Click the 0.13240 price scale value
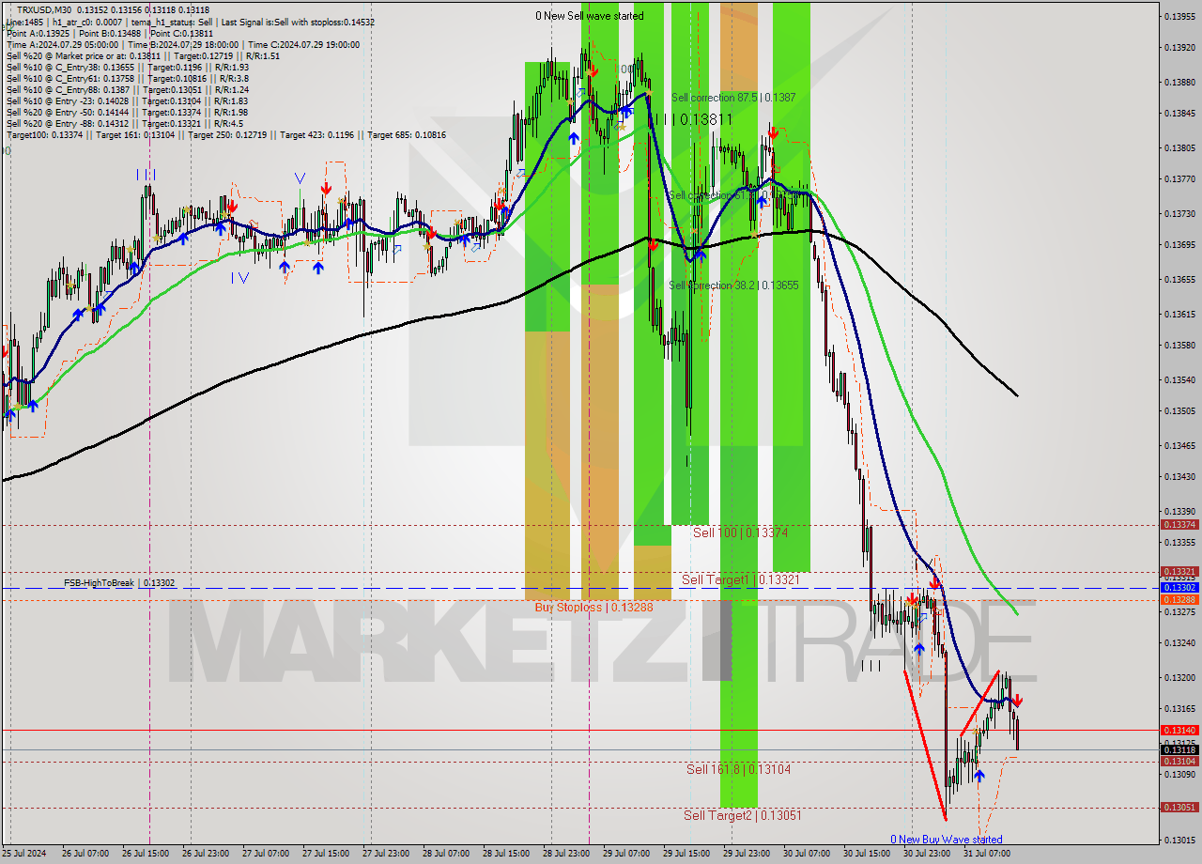Viewport: 1202px width, 864px height. pos(1179,643)
